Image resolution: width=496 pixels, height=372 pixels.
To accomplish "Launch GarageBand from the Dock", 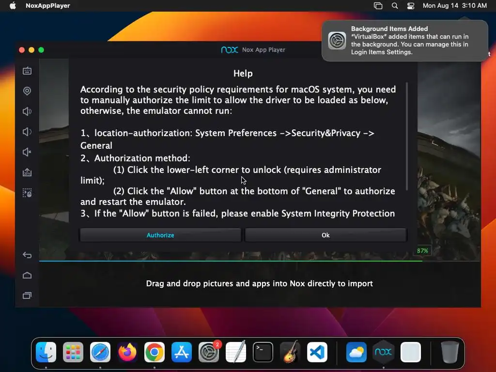I will (x=290, y=352).
